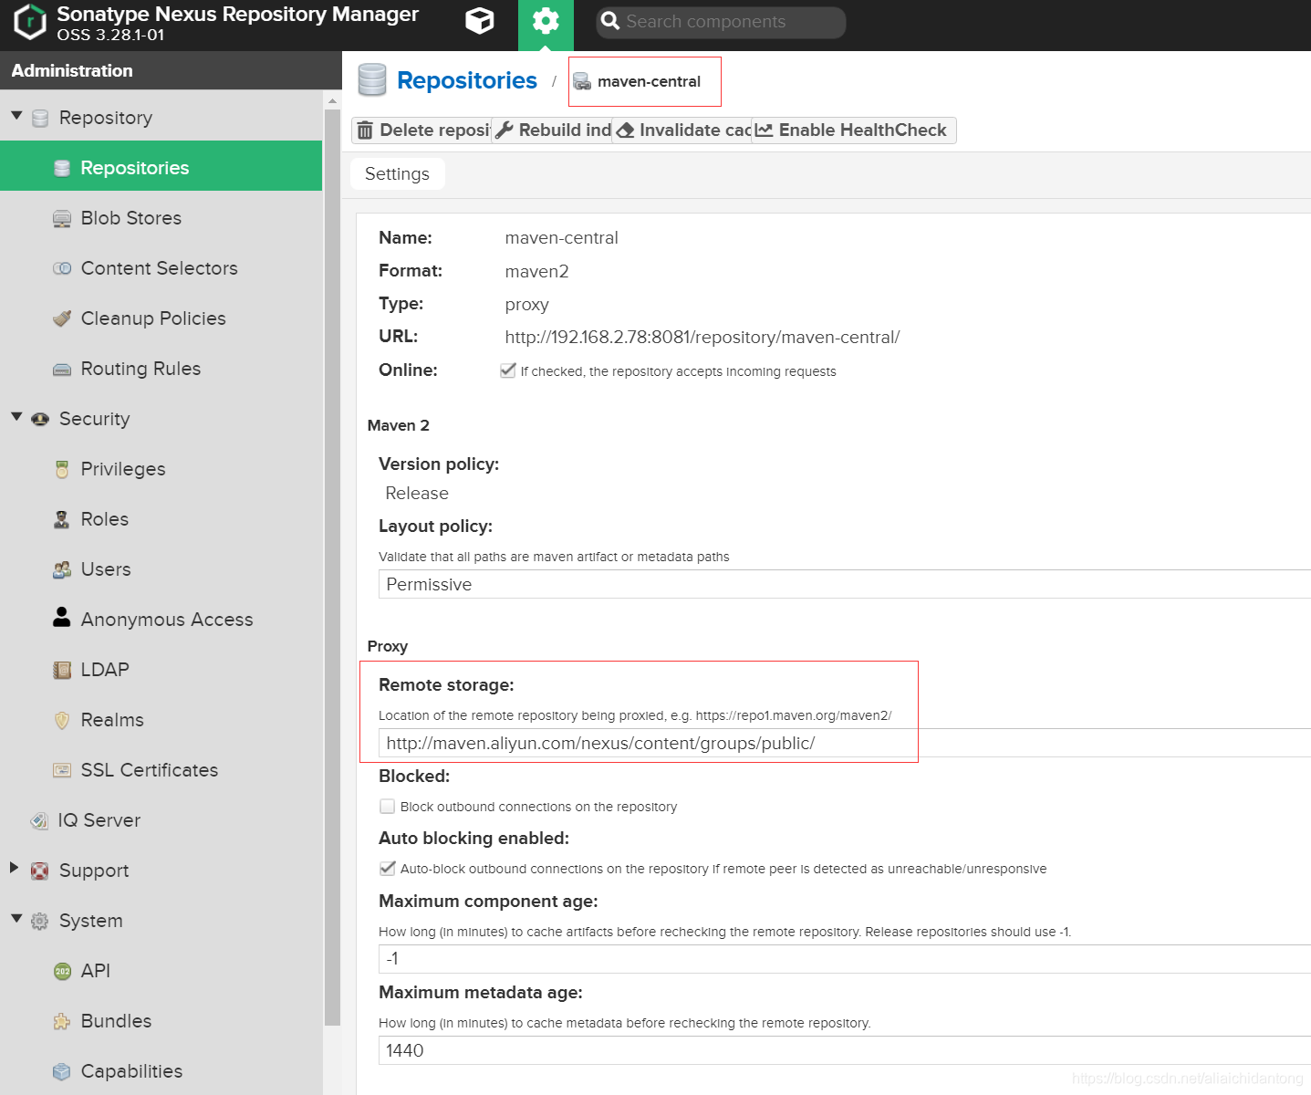1311x1095 pixels.
Task: Click the Bundles puzzle icon
Action: click(x=62, y=1021)
